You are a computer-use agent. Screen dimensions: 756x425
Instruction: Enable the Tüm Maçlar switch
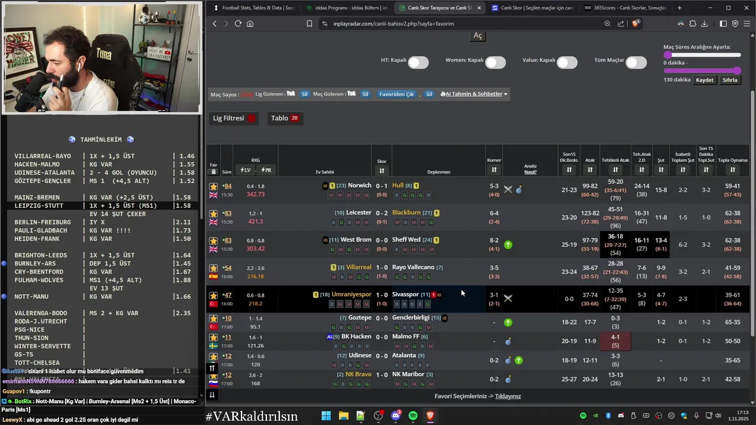click(x=636, y=63)
